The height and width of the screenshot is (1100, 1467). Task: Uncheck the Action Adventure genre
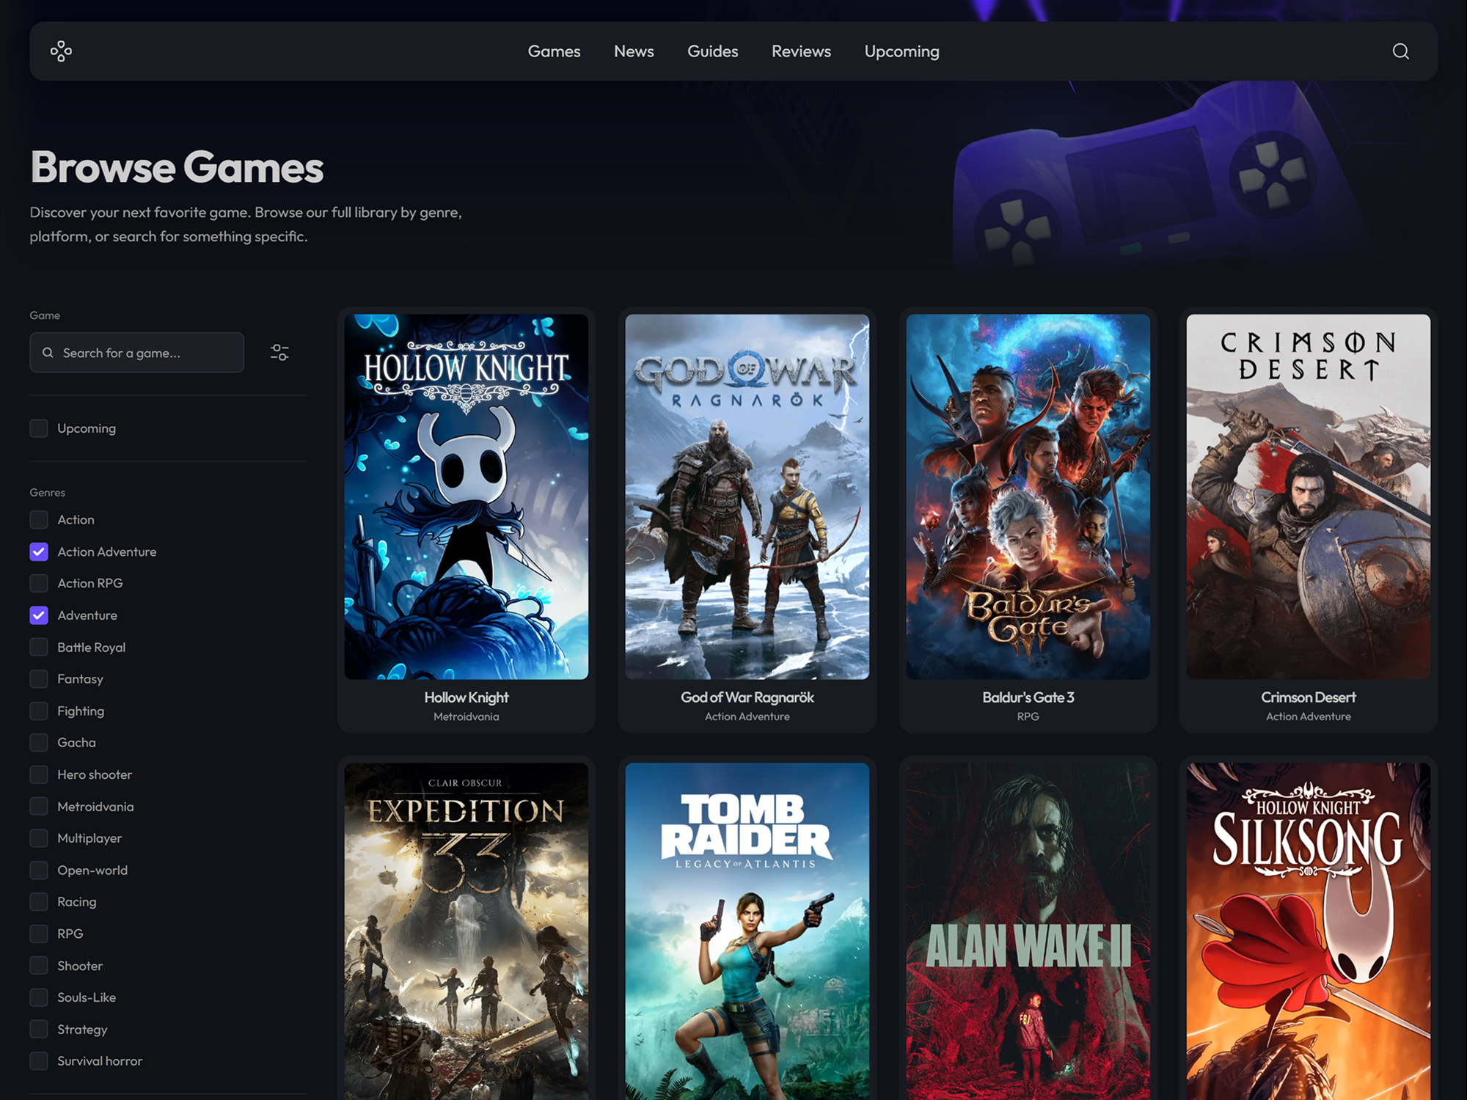click(39, 551)
